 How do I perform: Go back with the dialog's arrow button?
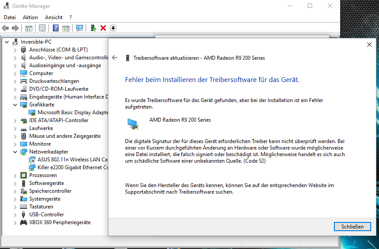(x=115, y=58)
